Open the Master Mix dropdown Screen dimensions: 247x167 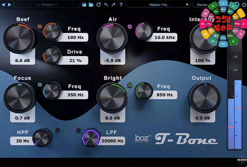point(158,5)
